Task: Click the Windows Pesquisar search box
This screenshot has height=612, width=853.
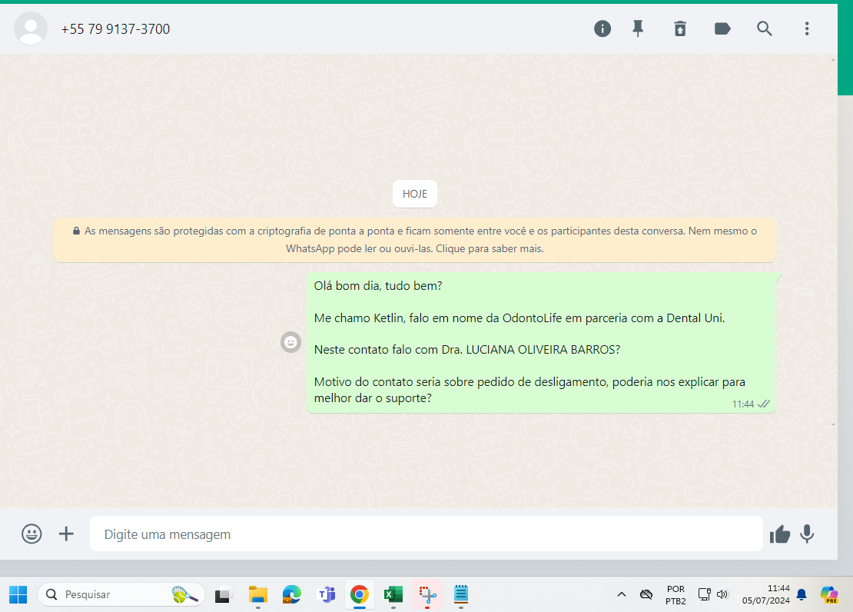Action: click(121, 594)
